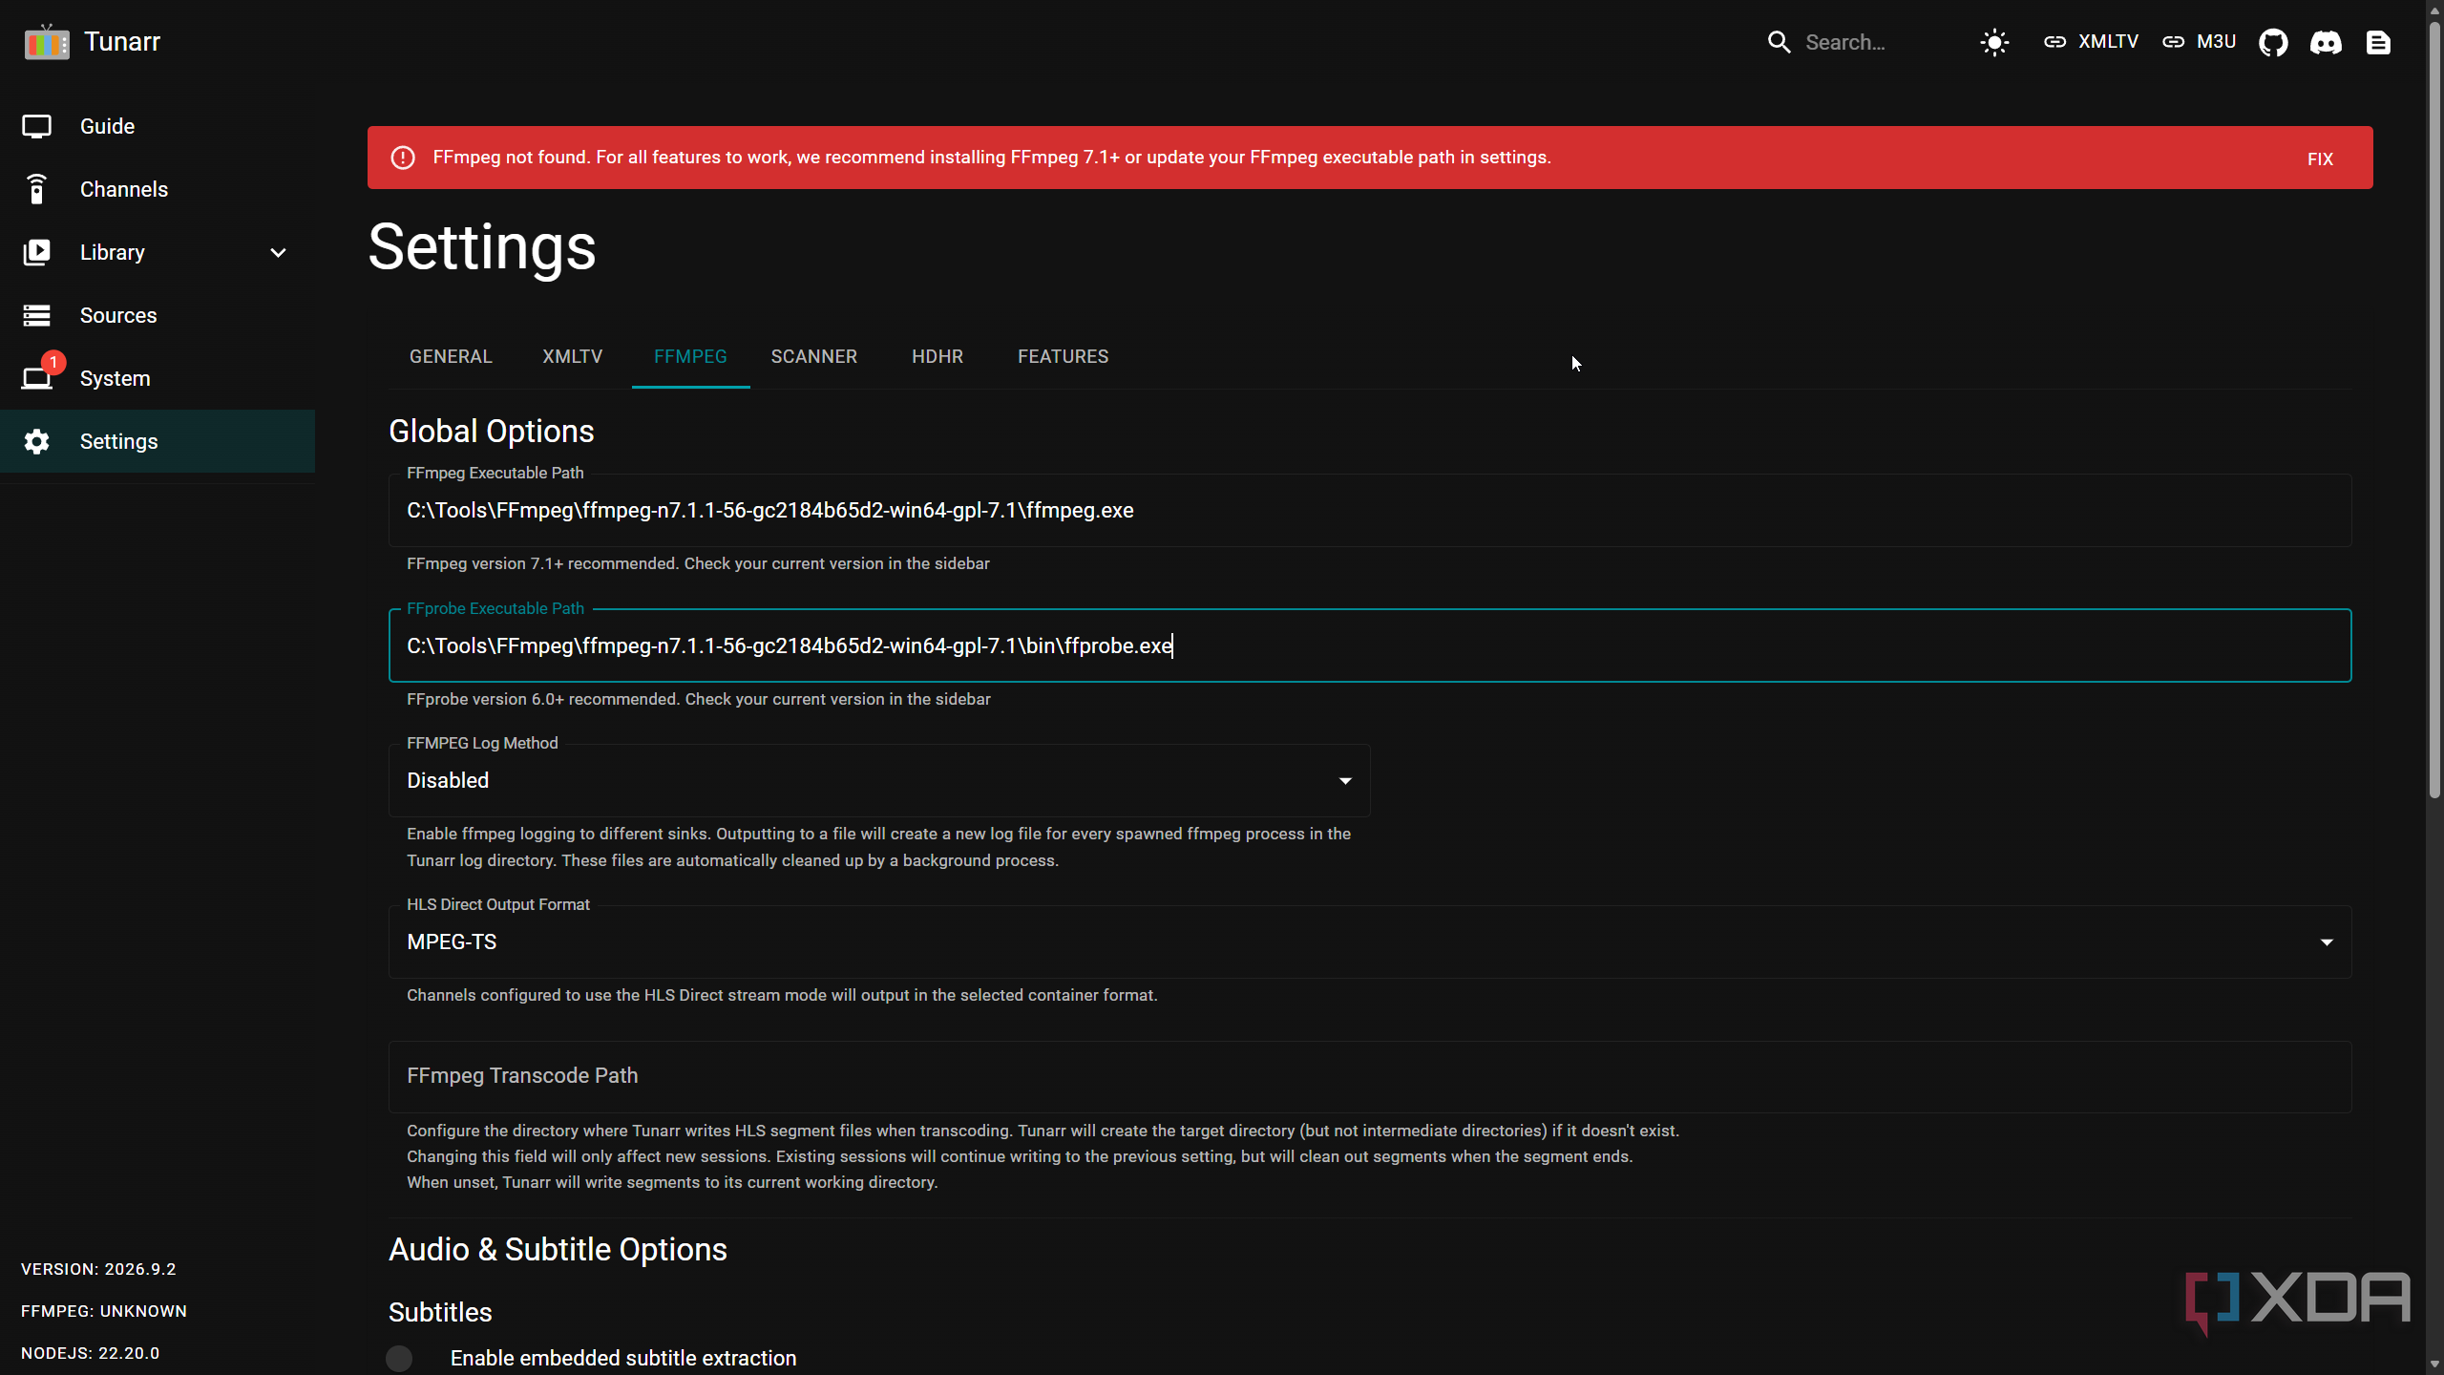Image resolution: width=2444 pixels, height=1375 pixels.
Task: Select the FFMPEG tab
Action: click(690, 356)
